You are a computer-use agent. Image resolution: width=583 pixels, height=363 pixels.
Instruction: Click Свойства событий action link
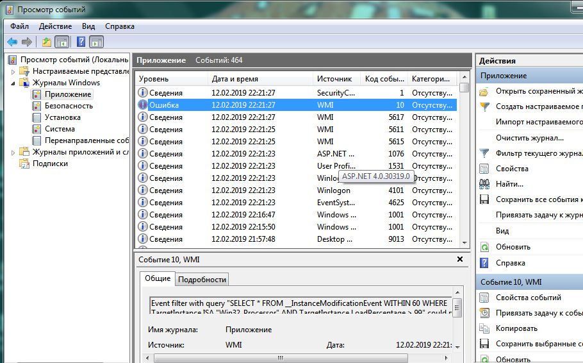click(x=528, y=298)
